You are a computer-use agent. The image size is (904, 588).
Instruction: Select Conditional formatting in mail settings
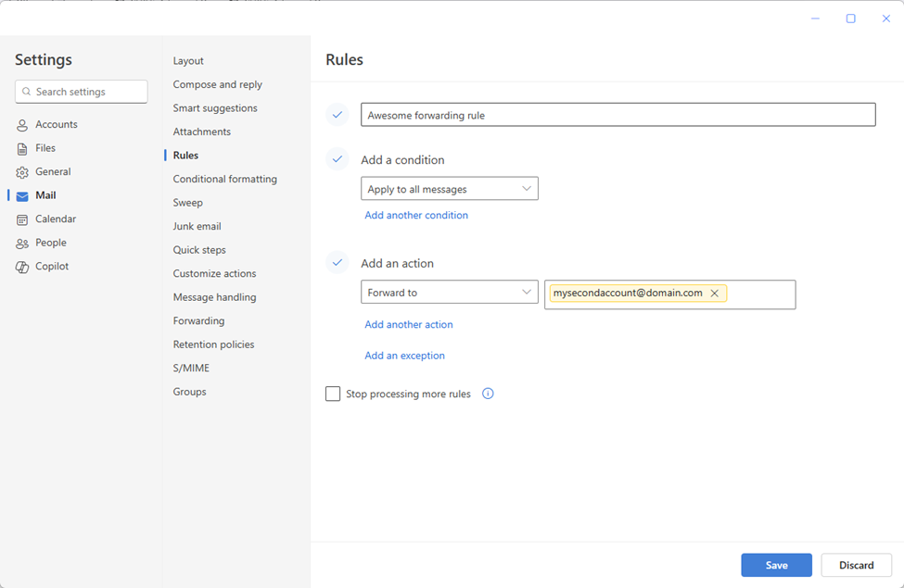tap(224, 180)
